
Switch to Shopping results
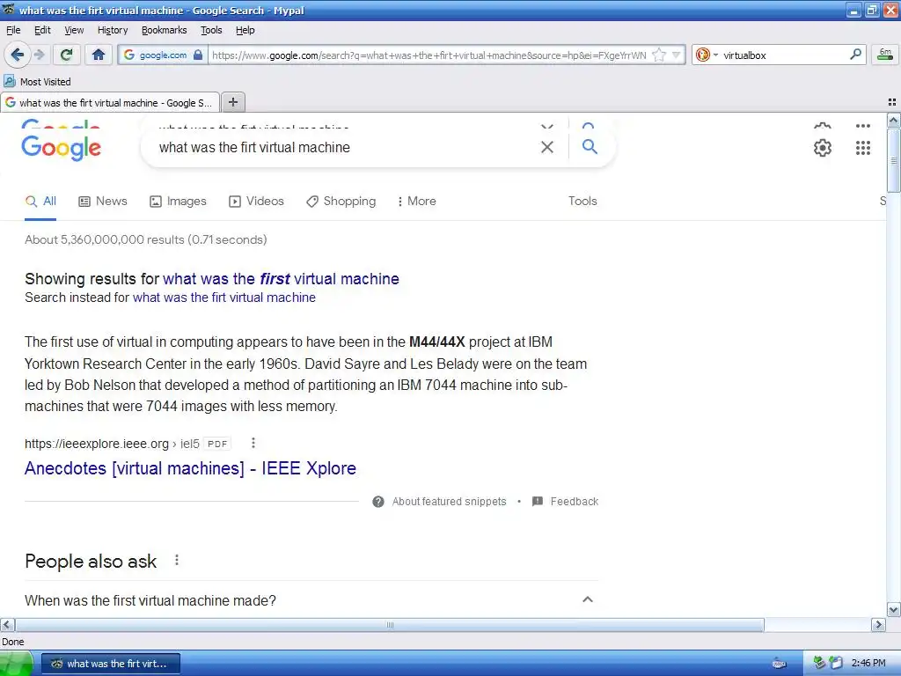pos(341,202)
